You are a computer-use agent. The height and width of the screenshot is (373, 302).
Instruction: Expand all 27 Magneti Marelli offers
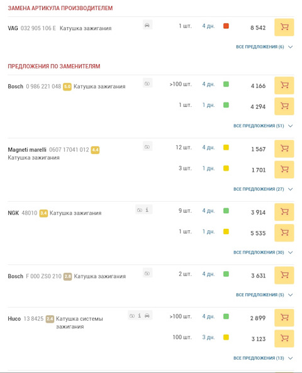click(263, 189)
